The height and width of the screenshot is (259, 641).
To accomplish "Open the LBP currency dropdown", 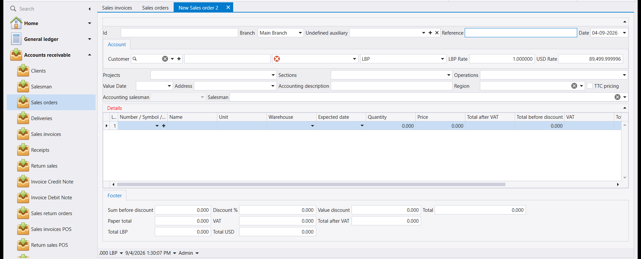I will [x=443, y=59].
